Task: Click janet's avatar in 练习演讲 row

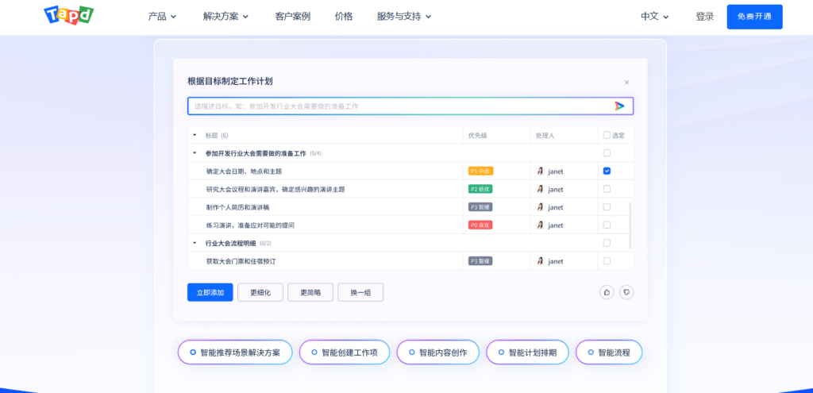Action: pyautogui.click(x=541, y=225)
